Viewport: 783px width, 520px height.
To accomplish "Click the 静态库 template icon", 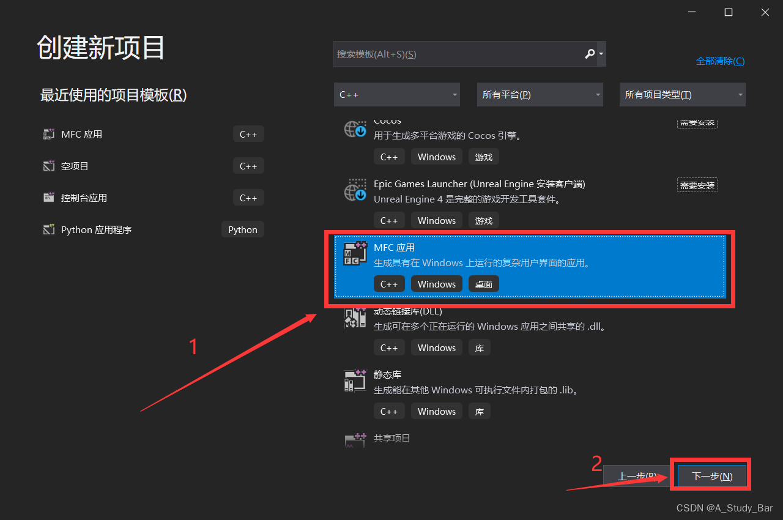I will point(355,381).
